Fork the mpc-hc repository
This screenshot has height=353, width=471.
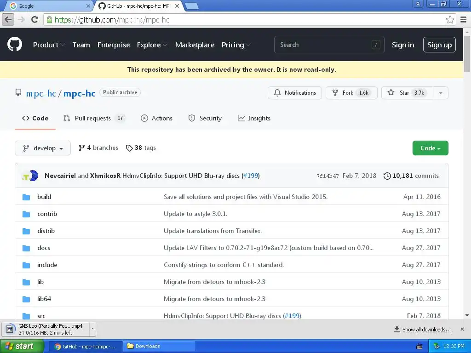(x=351, y=93)
